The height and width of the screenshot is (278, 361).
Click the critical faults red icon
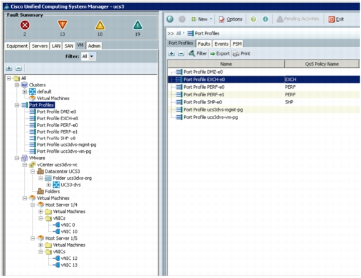[25, 25]
